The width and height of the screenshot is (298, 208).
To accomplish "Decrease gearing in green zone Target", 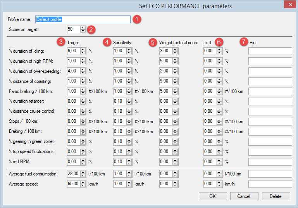I will coord(83,143).
